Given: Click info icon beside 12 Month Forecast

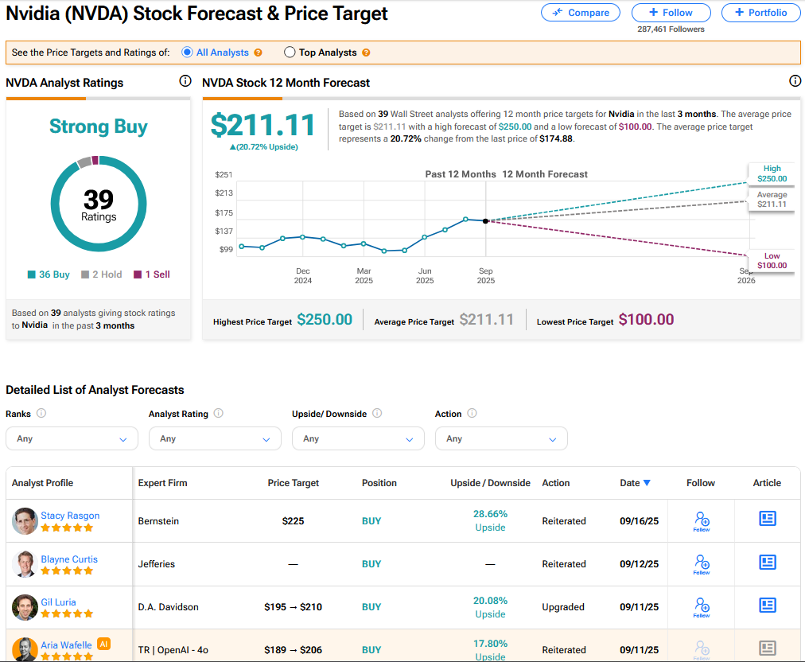Looking at the screenshot, I should pos(795,81).
